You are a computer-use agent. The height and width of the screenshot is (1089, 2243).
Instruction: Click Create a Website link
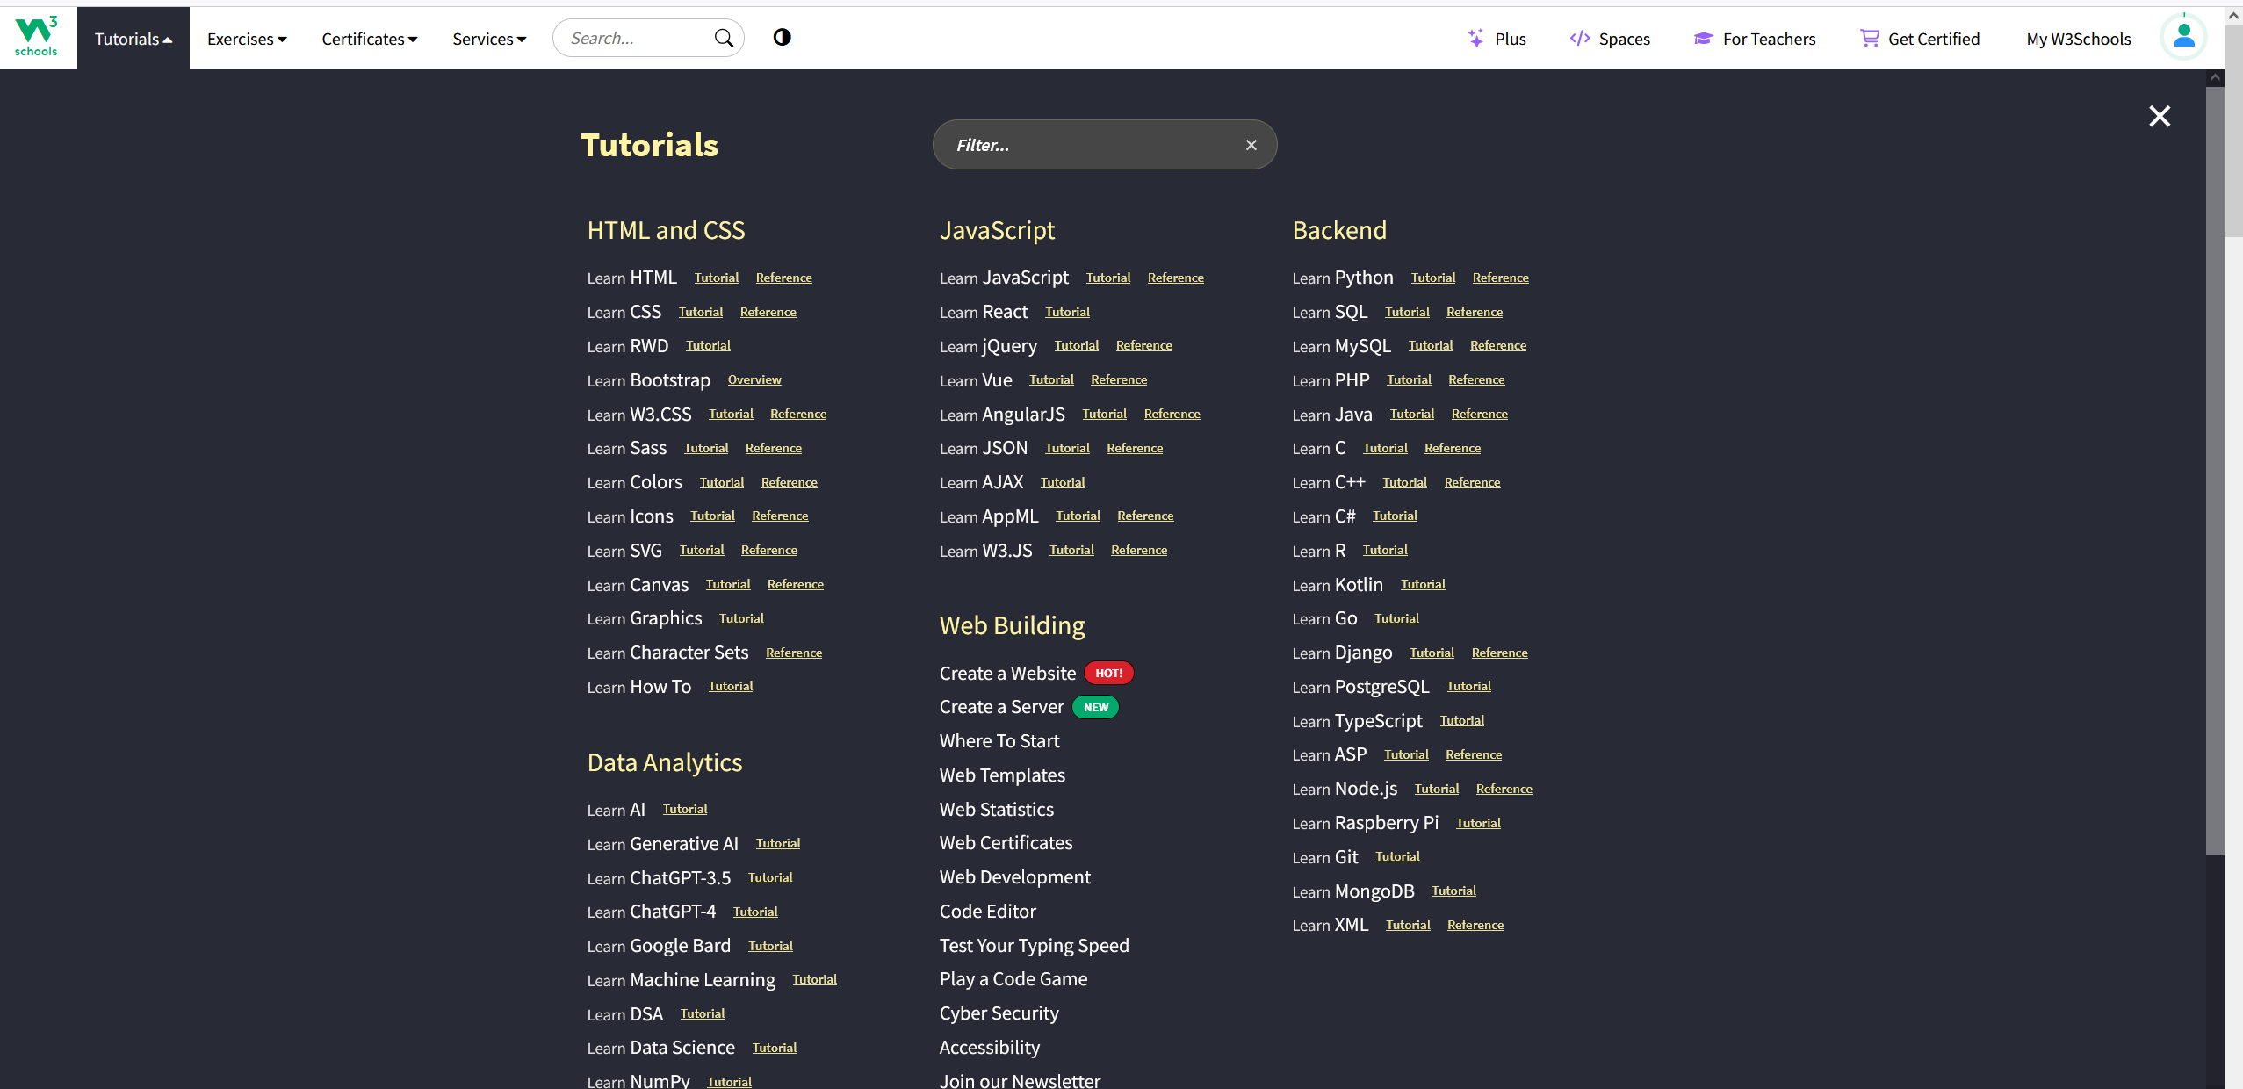[1007, 673]
